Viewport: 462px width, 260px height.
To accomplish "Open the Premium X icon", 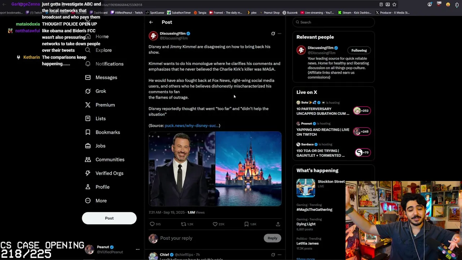I will 88,105.
